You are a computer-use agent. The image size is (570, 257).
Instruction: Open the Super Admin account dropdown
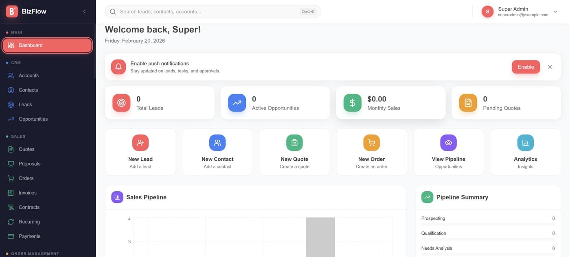click(555, 12)
